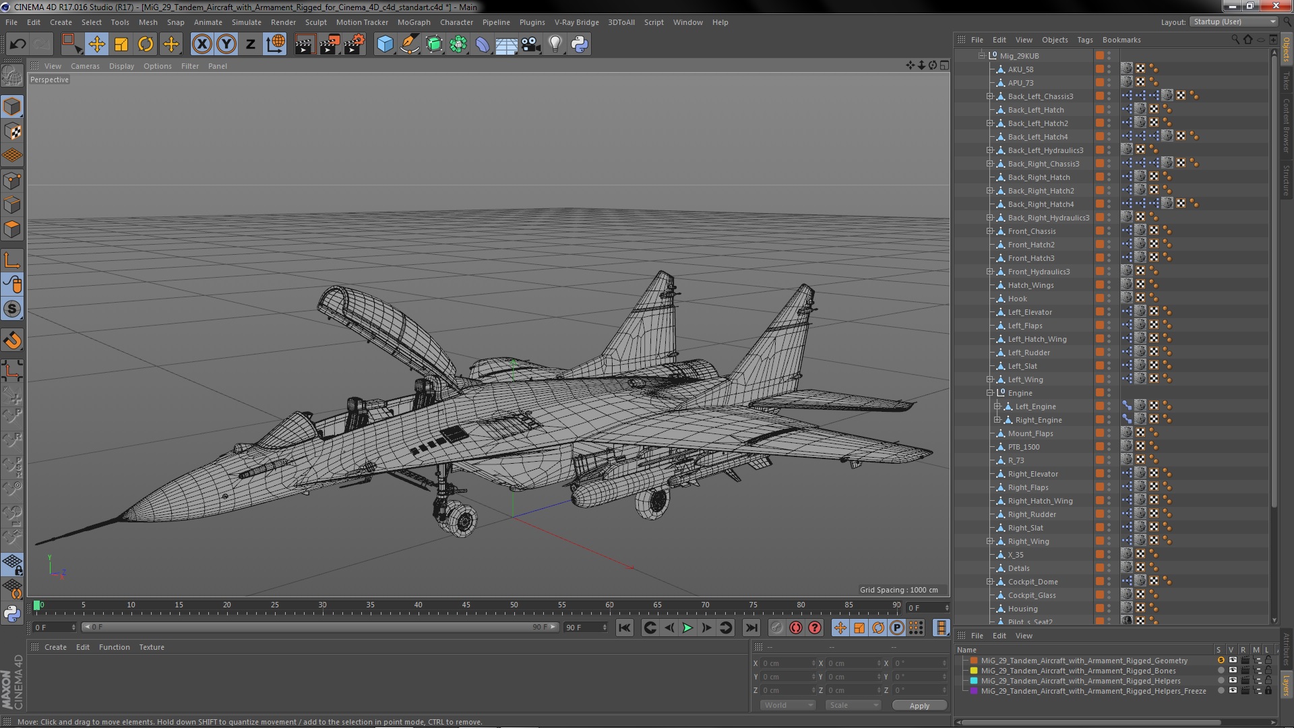Toggle visibility dots for Housing
The width and height of the screenshot is (1294, 728).
[x=1109, y=608]
